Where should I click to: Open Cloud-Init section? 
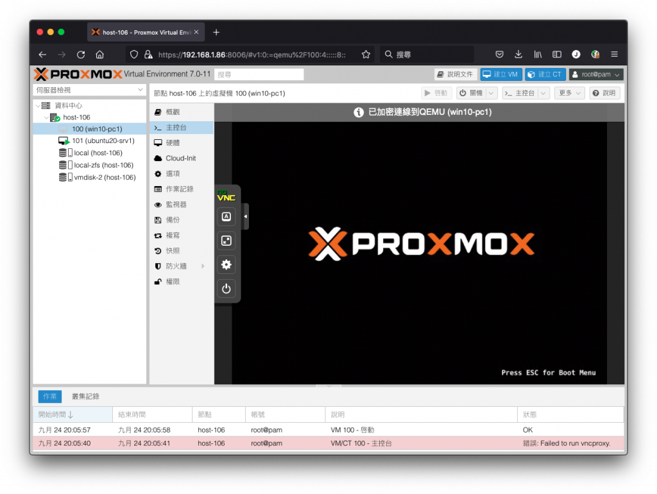pyautogui.click(x=182, y=158)
